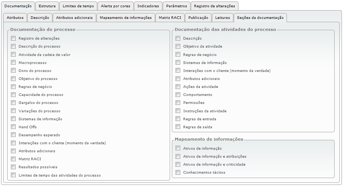Viewport: 343px width, 186px height.
Task: Enable the Macroprocesso checkbox
Action: click(x=13, y=62)
